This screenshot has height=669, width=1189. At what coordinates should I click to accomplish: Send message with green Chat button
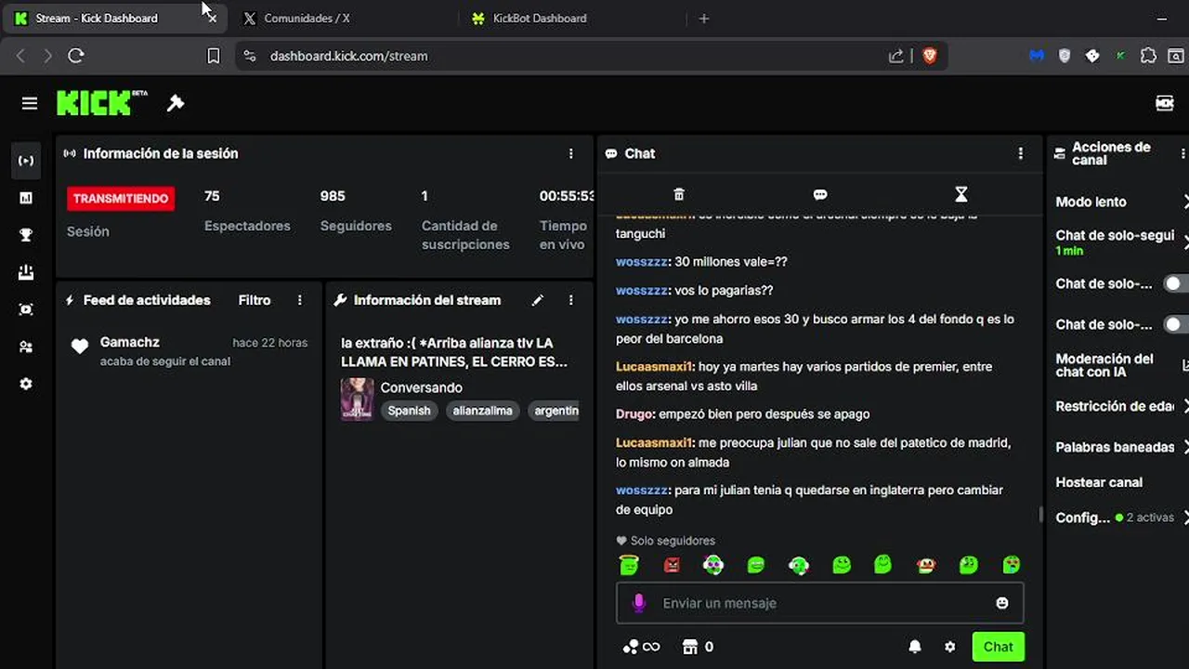[999, 647]
